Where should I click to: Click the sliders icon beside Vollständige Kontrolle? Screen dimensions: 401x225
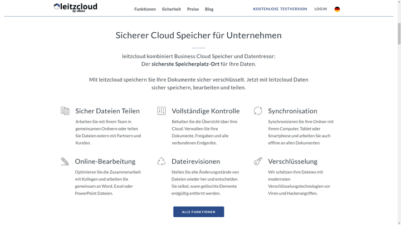tap(162, 111)
